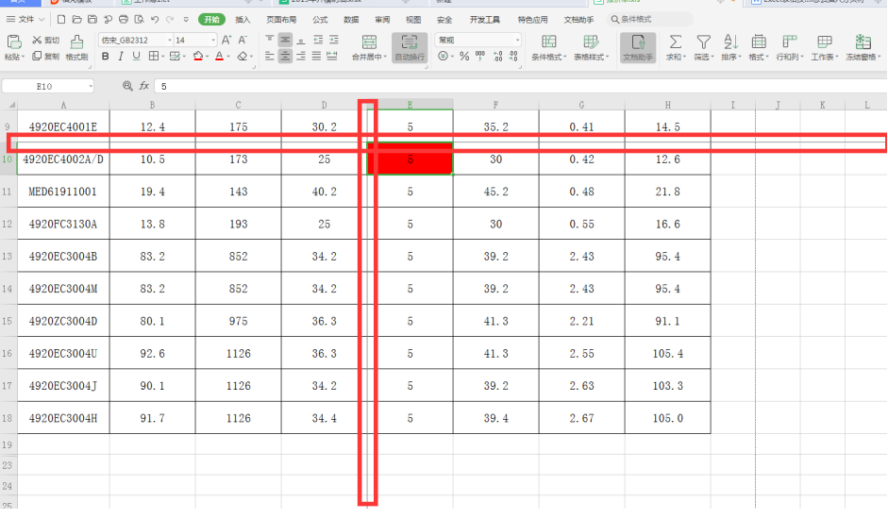The height and width of the screenshot is (519, 888).
Task: Open a file via the folder icon
Action: coord(77,19)
